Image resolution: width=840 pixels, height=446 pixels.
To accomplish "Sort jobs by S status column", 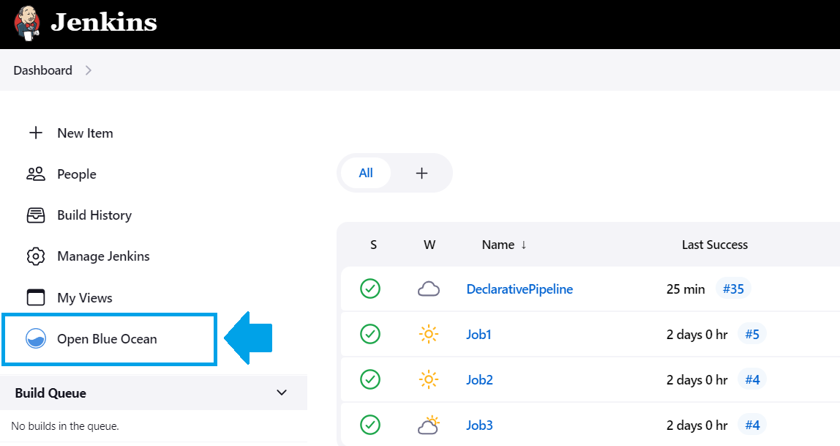I will pos(373,245).
